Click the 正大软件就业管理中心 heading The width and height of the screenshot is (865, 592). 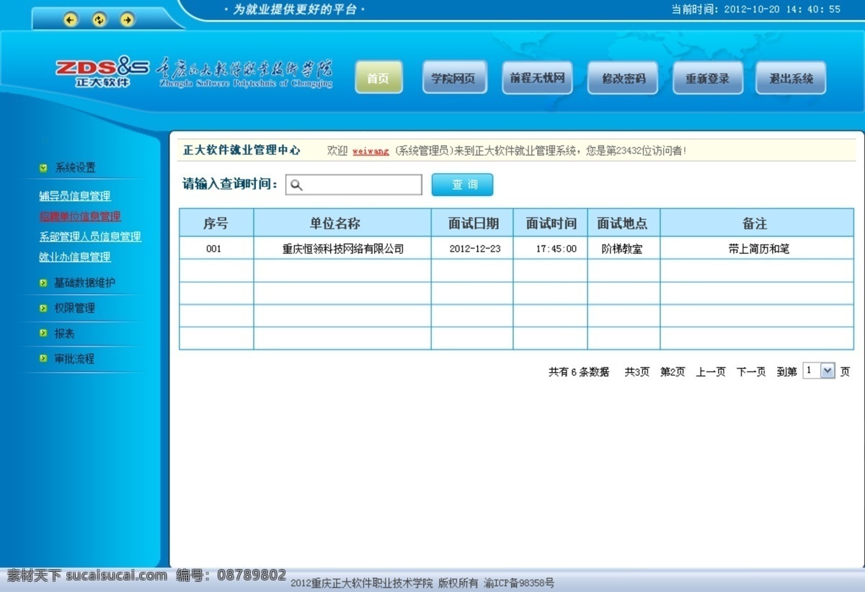coord(241,150)
